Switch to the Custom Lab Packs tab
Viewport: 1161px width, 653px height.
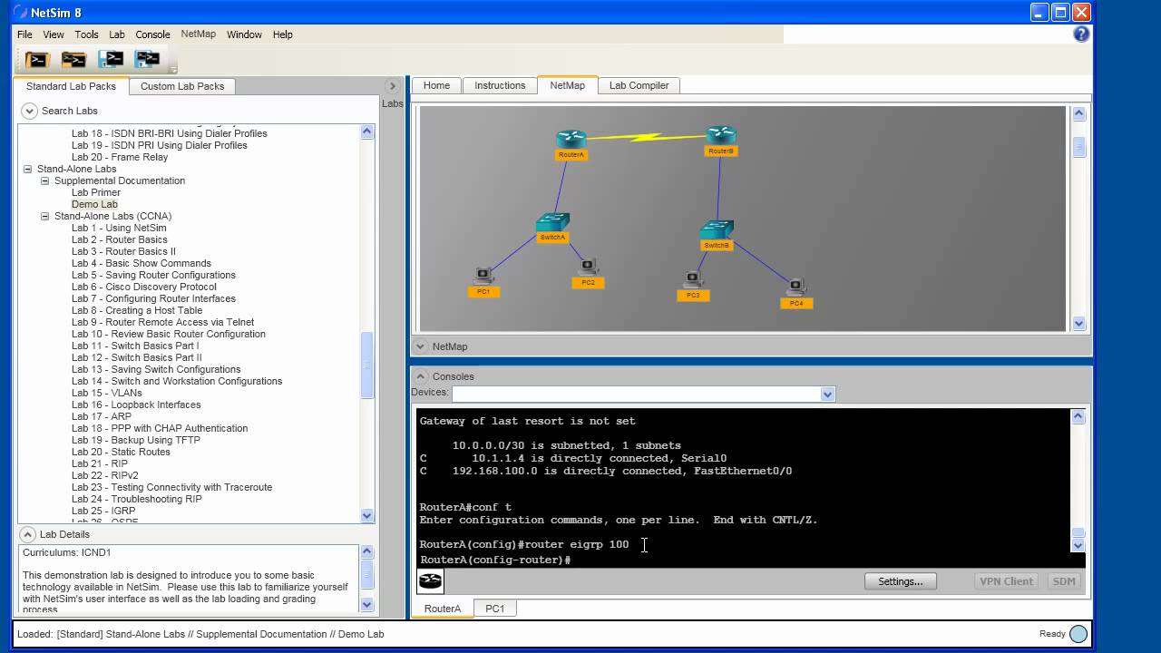click(182, 86)
